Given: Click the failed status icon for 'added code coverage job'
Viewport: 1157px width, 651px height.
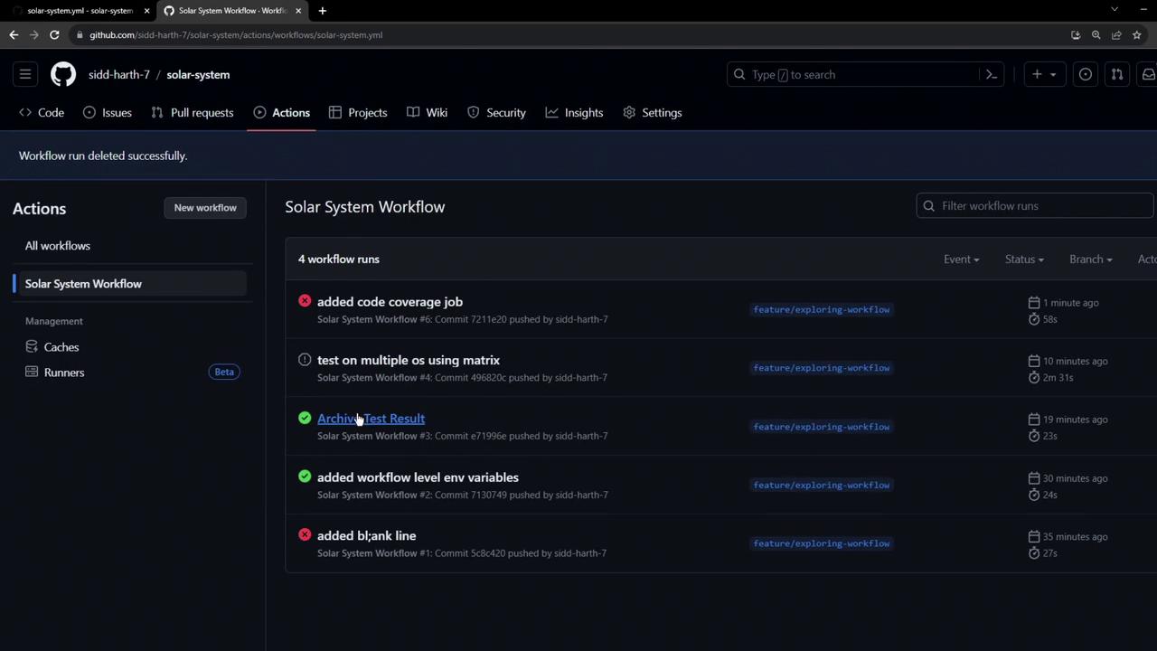Looking at the screenshot, I should pos(305,301).
